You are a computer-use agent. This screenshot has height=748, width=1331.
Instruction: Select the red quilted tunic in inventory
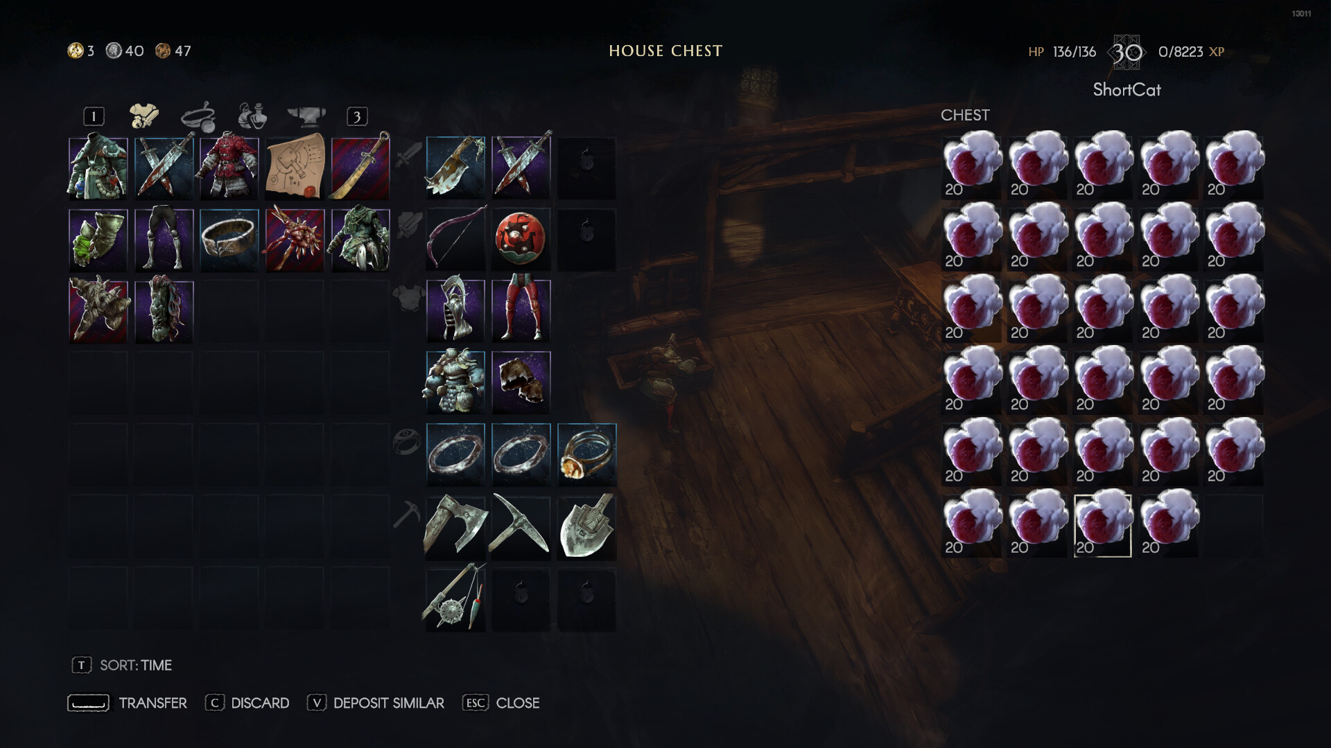[229, 167]
